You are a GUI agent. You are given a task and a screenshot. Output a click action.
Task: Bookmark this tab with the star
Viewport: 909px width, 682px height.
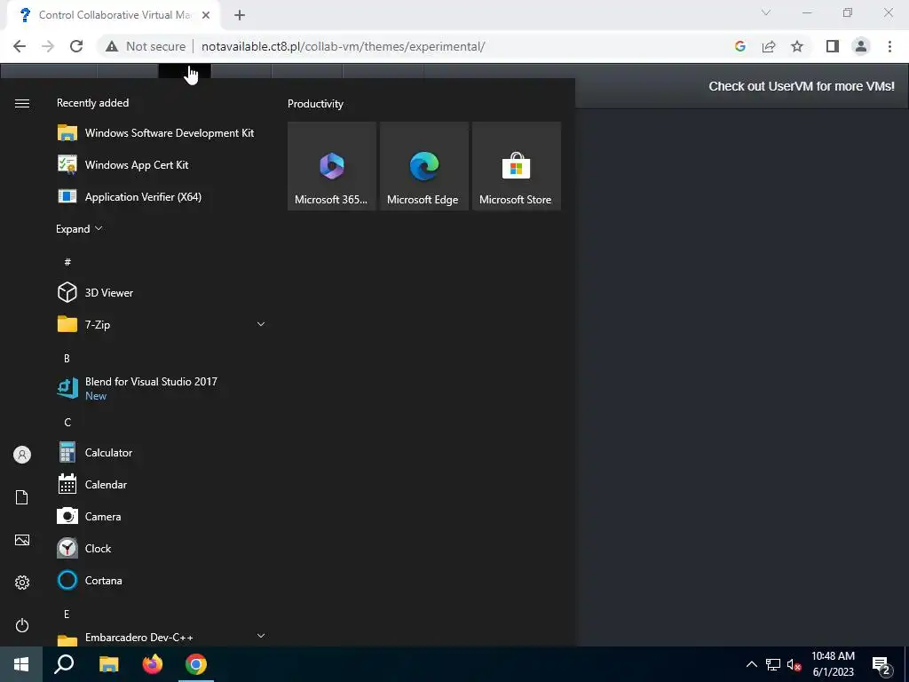point(797,46)
